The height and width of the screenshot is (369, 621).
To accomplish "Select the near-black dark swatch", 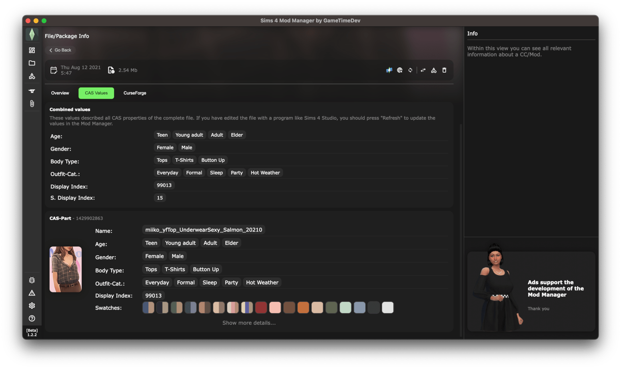I will pos(374,307).
